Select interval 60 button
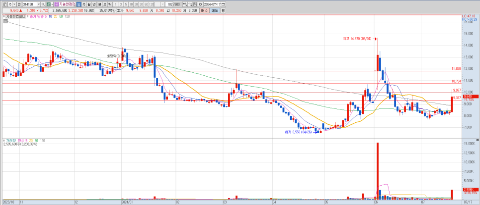Image resolution: width=480 pixels, height=205 pixels. [x=146, y=4]
